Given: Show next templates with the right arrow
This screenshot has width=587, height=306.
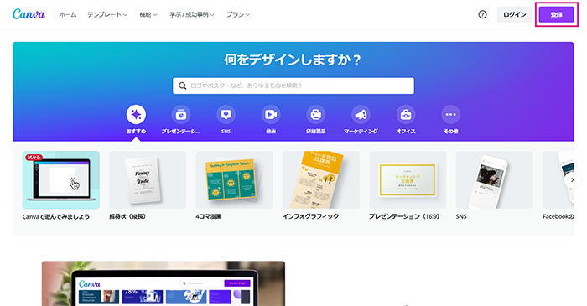Looking at the screenshot, I should [572, 180].
